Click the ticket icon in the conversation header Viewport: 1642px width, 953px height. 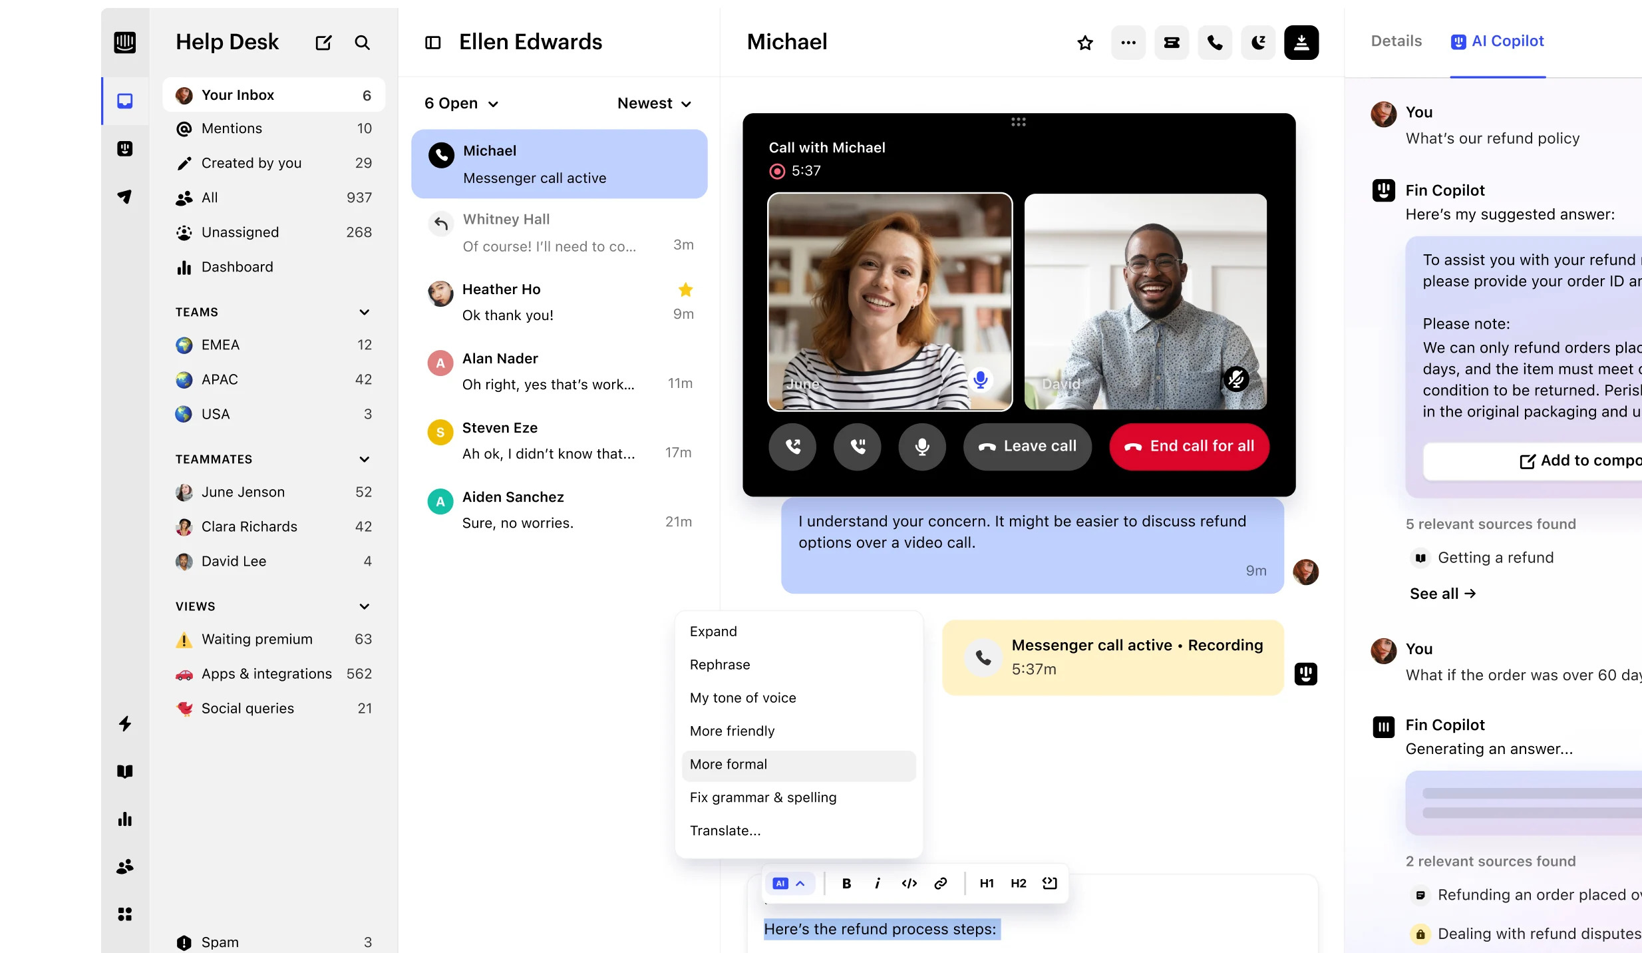tap(1171, 42)
